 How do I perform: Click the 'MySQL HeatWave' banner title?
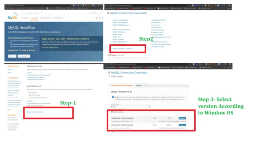click(21, 27)
